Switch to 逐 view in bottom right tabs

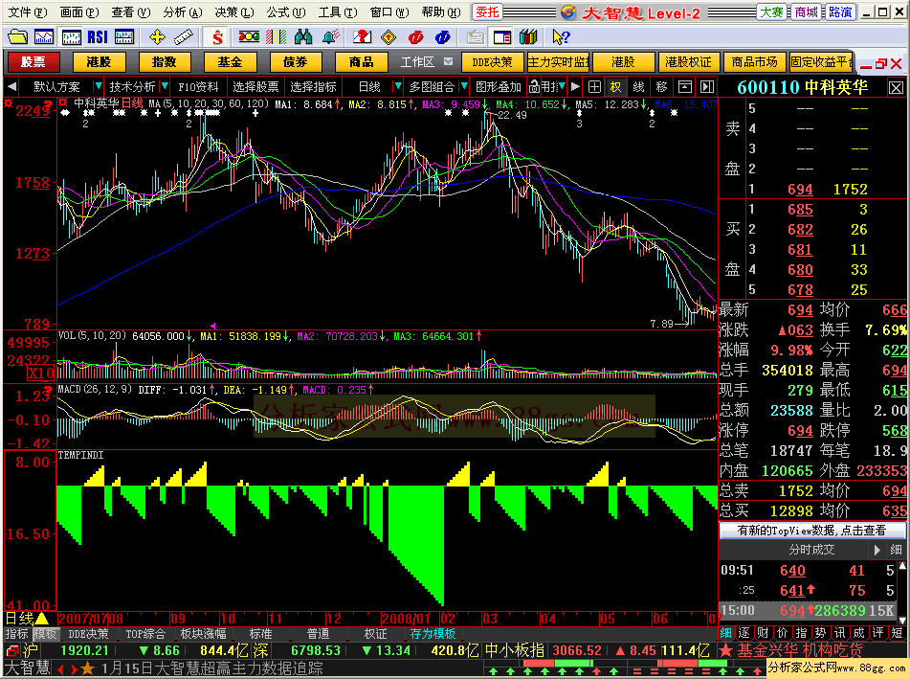pyautogui.click(x=744, y=633)
